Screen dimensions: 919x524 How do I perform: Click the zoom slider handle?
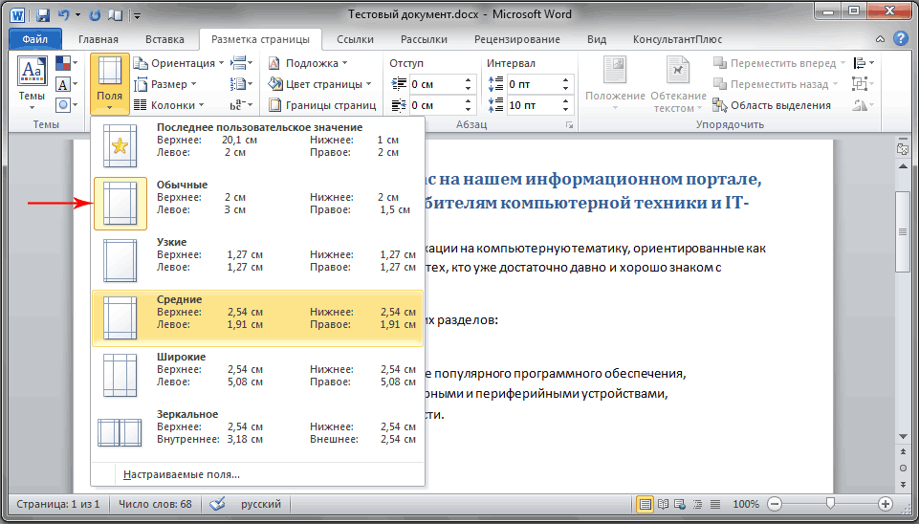830,504
